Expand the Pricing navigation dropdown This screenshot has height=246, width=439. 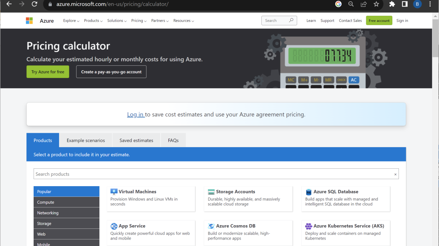[x=139, y=21]
